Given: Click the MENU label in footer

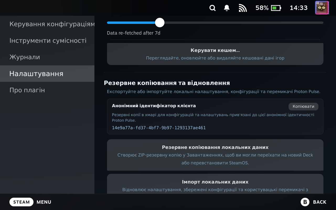Looking at the screenshot, I should pos(44,202).
